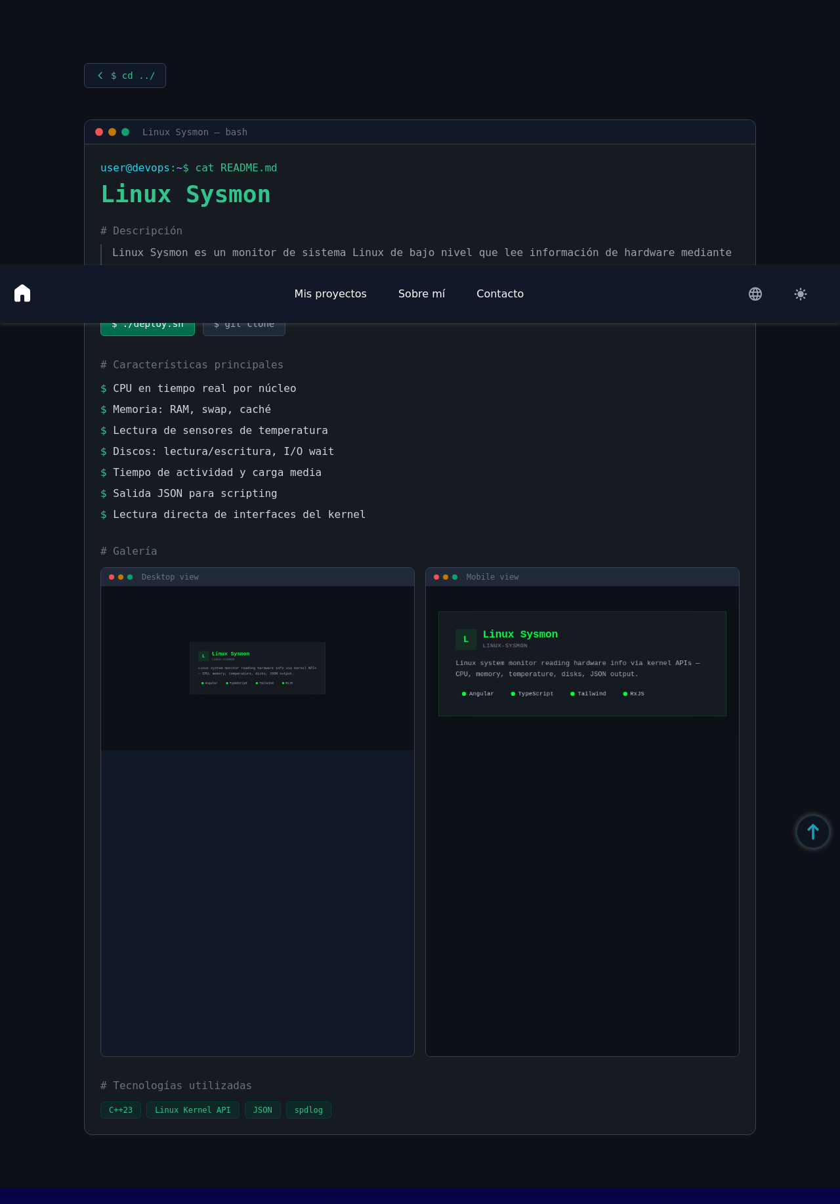
Task: Click the Linux Sysmon heading
Action: point(186,194)
